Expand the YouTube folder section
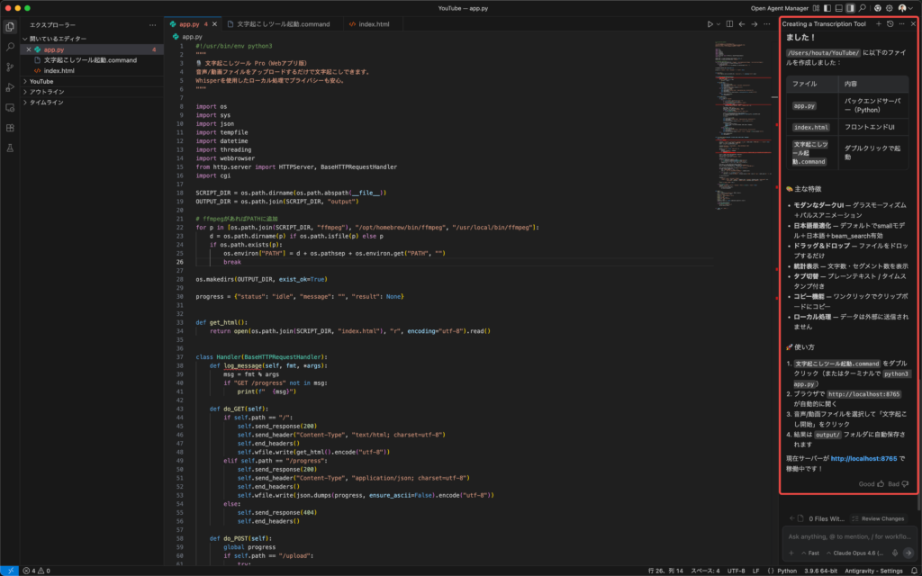Viewport: 922px width, 576px height. click(x=41, y=81)
